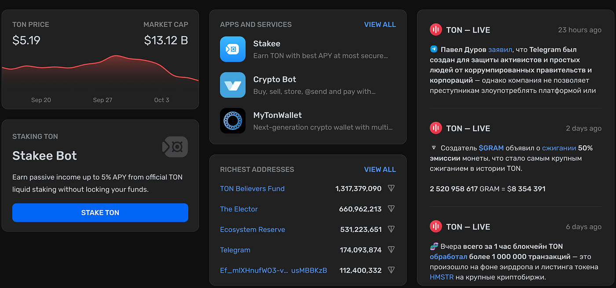Click balance 112,400,332
The image size is (616, 288).
pos(360,270)
